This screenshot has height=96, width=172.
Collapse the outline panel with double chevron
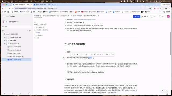coord(35,22)
